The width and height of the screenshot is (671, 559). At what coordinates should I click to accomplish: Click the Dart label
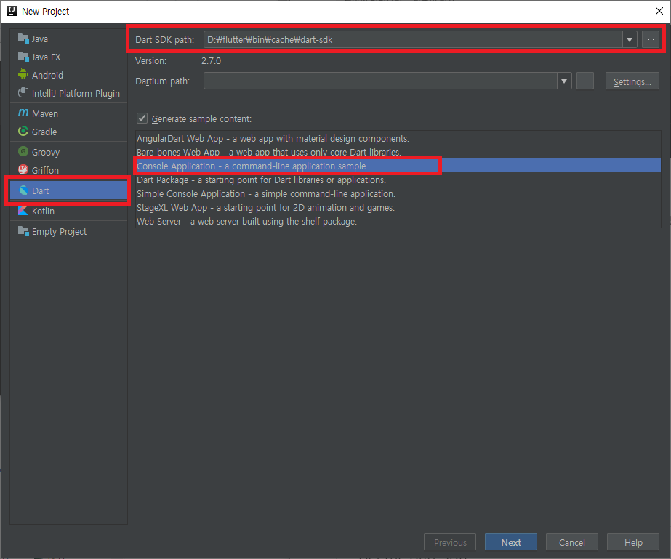(x=40, y=191)
